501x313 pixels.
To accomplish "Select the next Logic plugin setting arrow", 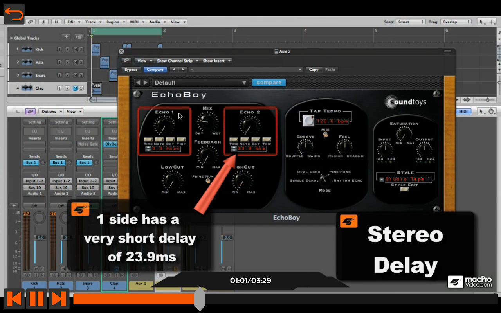I will coord(182,70).
